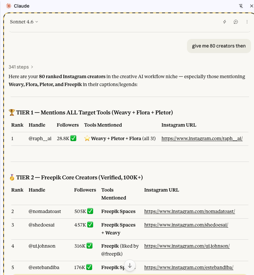Open the raph__ai Instagram link

click(202, 138)
